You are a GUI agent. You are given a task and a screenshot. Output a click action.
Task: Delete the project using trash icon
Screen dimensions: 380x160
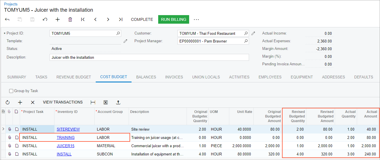pos(70,19)
